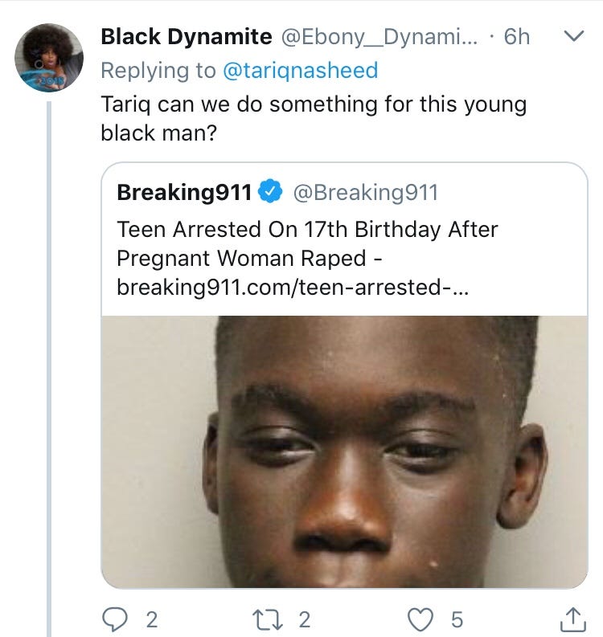Click the like count number 5
603x637 pixels.
click(x=457, y=619)
